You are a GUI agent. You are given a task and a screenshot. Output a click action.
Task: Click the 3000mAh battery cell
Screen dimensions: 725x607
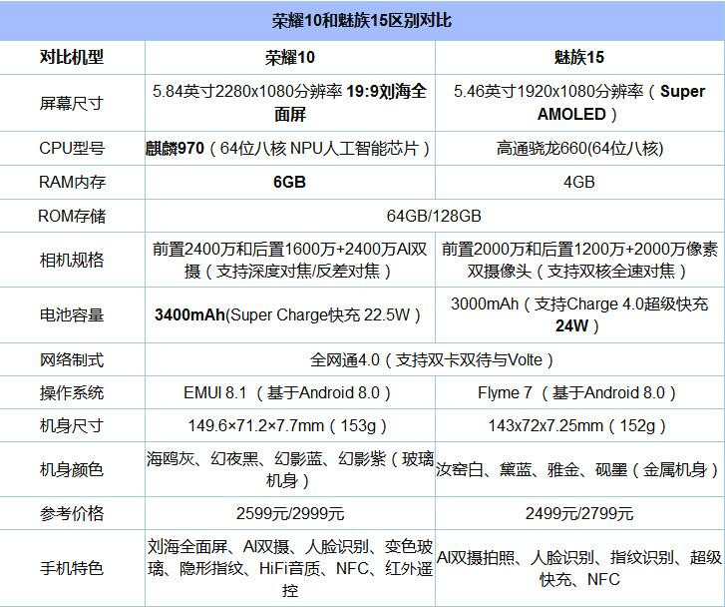coord(579,314)
